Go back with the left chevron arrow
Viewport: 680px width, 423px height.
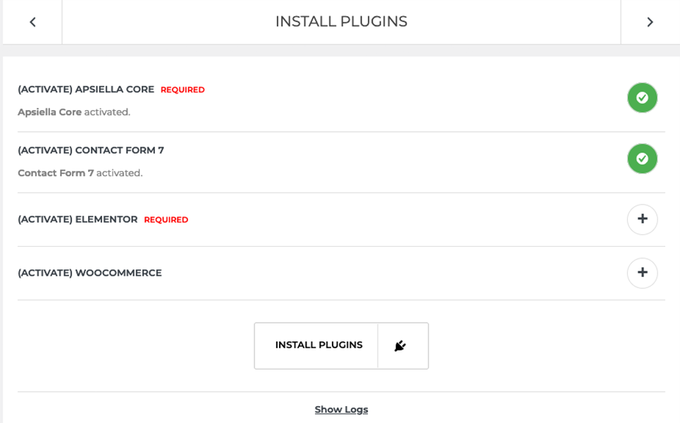point(32,22)
